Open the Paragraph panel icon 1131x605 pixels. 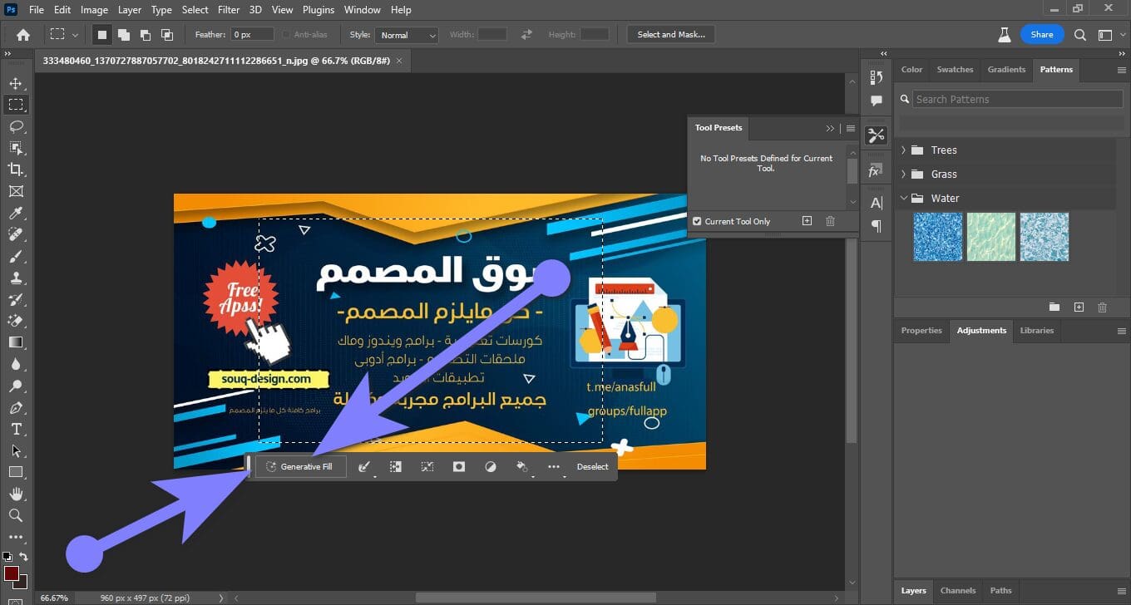pyautogui.click(x=876, y=225)
